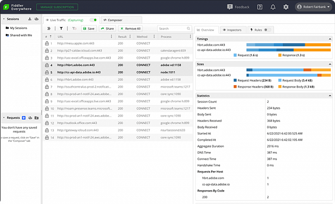Select the http://mesu.apple.com:443 row
This screenshot has height=204, width=335.
point(118,43)
